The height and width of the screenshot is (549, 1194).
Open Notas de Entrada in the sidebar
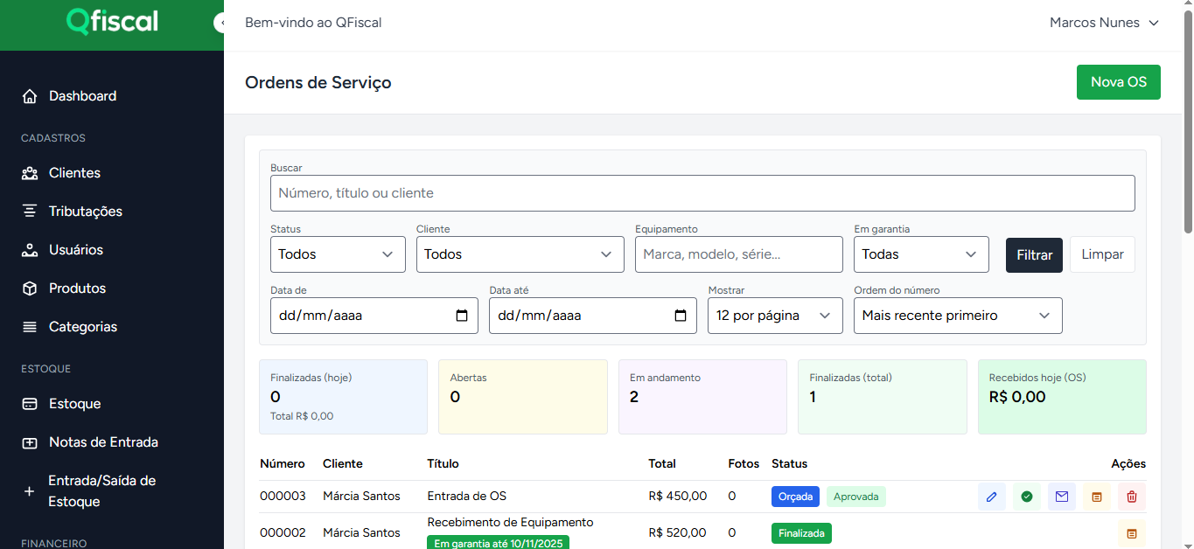click(103, 442)
